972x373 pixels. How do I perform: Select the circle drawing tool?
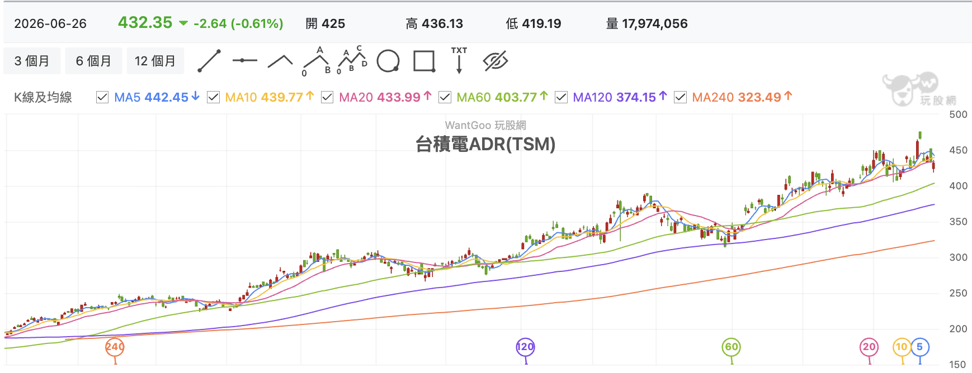(388, 61)
